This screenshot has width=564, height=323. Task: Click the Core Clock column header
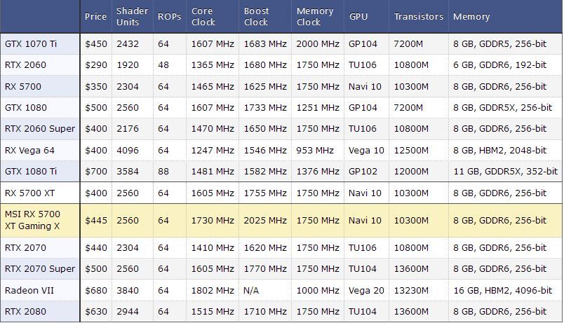click(x=203, y=17)
